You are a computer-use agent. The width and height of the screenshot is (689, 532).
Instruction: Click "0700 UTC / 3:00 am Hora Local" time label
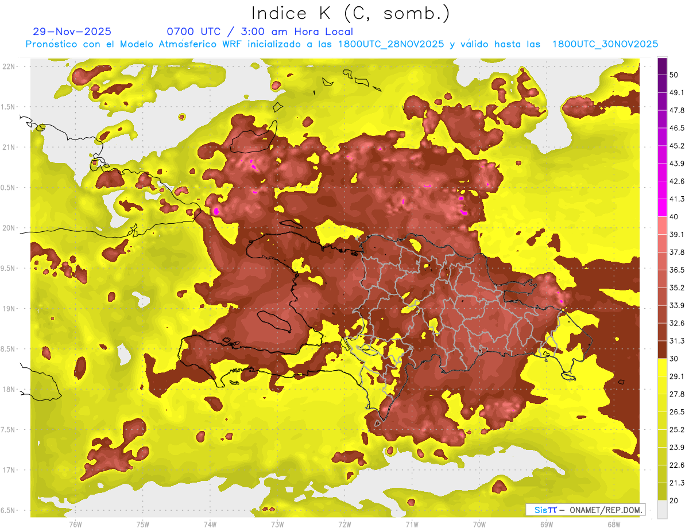(260, 32)
